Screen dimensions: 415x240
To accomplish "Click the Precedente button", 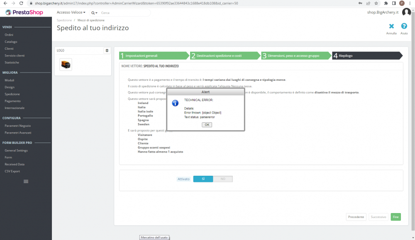I will tap(356, 217).
